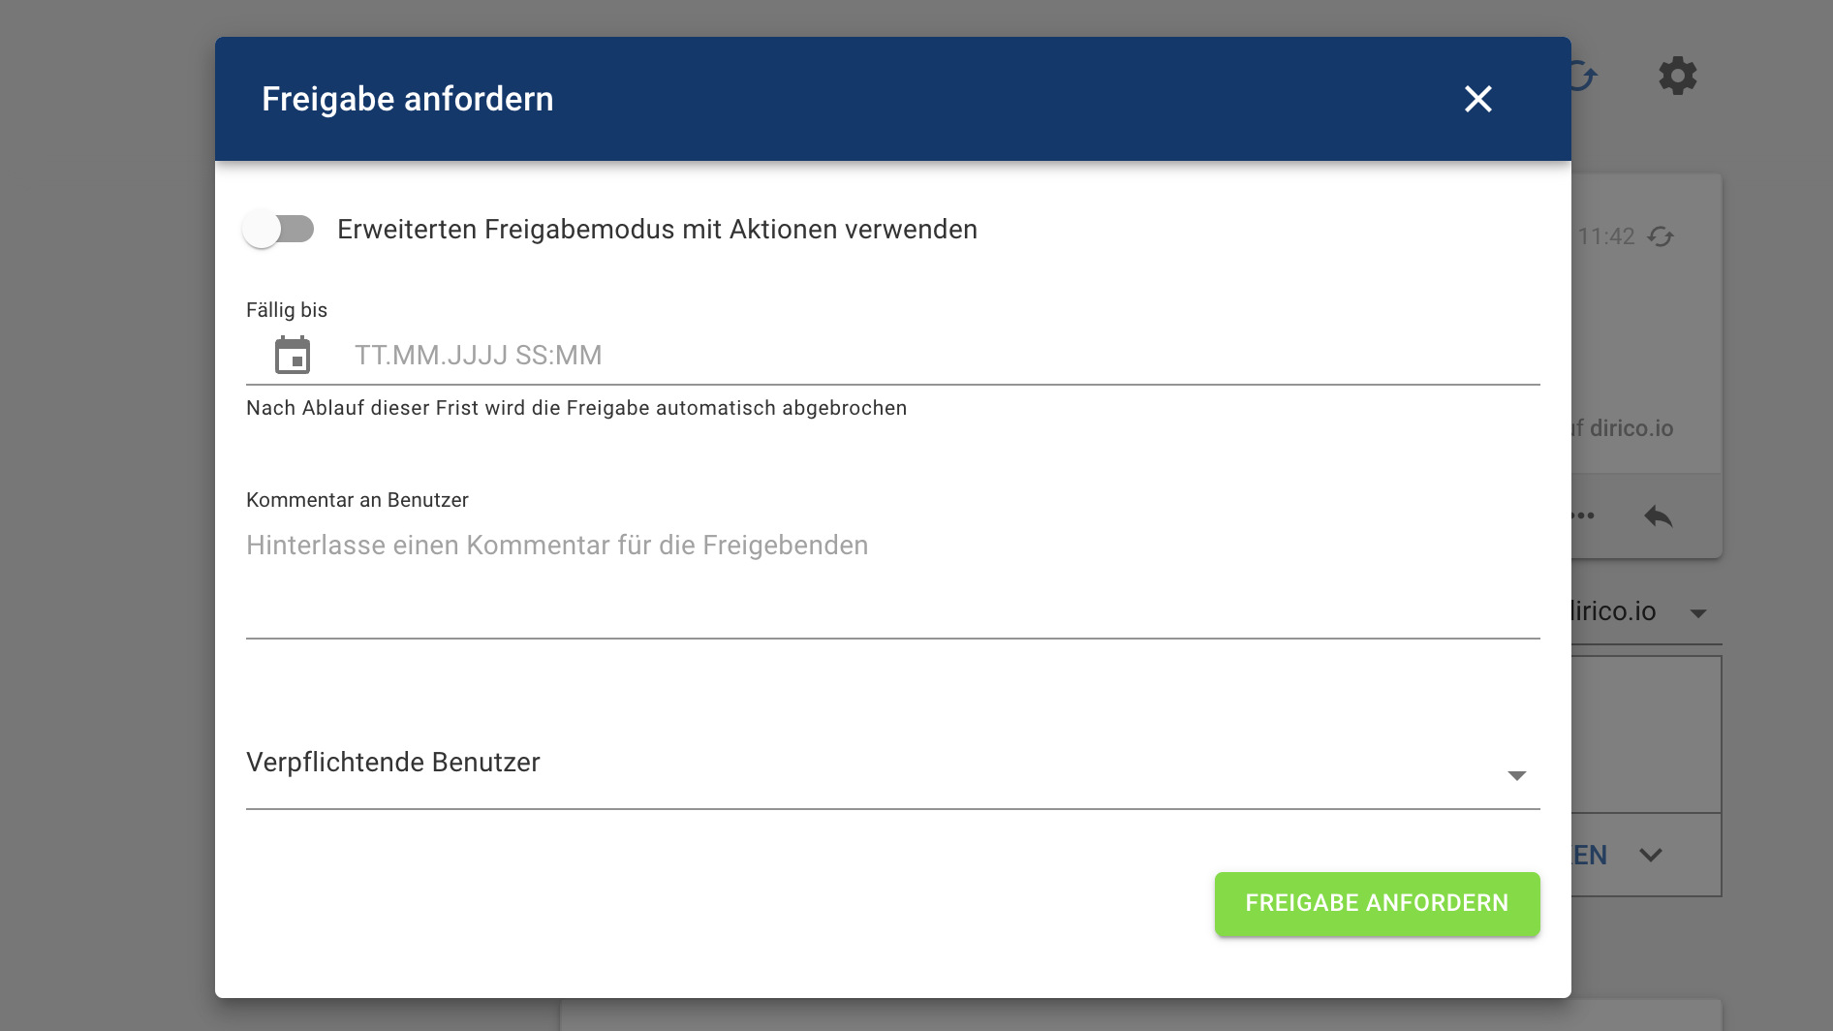Open the three-dots more options icon

click(x=1584, y=515)
